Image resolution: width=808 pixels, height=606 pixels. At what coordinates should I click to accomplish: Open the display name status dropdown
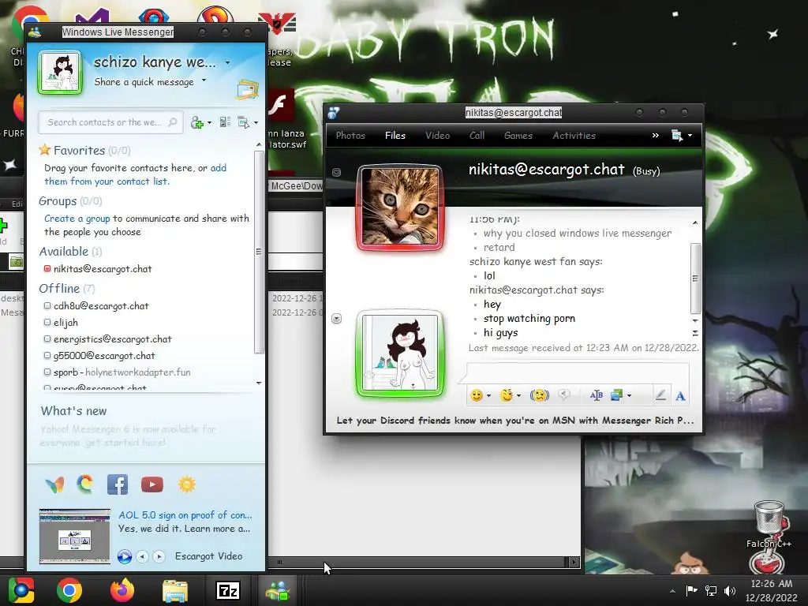(227, 63)
